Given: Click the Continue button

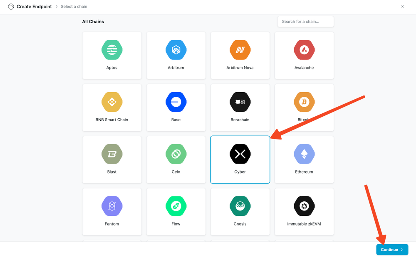Looking at the screenshot, I should tap(392, 250).
